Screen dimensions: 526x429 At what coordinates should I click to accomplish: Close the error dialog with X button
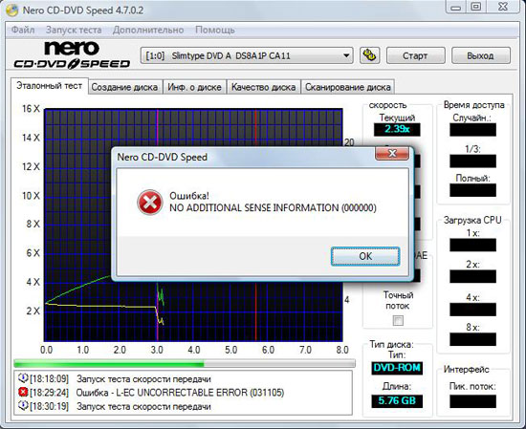click(x=392, y=154)
